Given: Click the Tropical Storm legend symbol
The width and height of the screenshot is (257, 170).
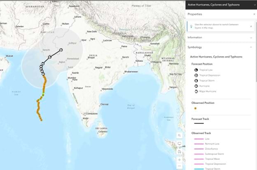Looking at the screenshot, I should tap(196, 81).
